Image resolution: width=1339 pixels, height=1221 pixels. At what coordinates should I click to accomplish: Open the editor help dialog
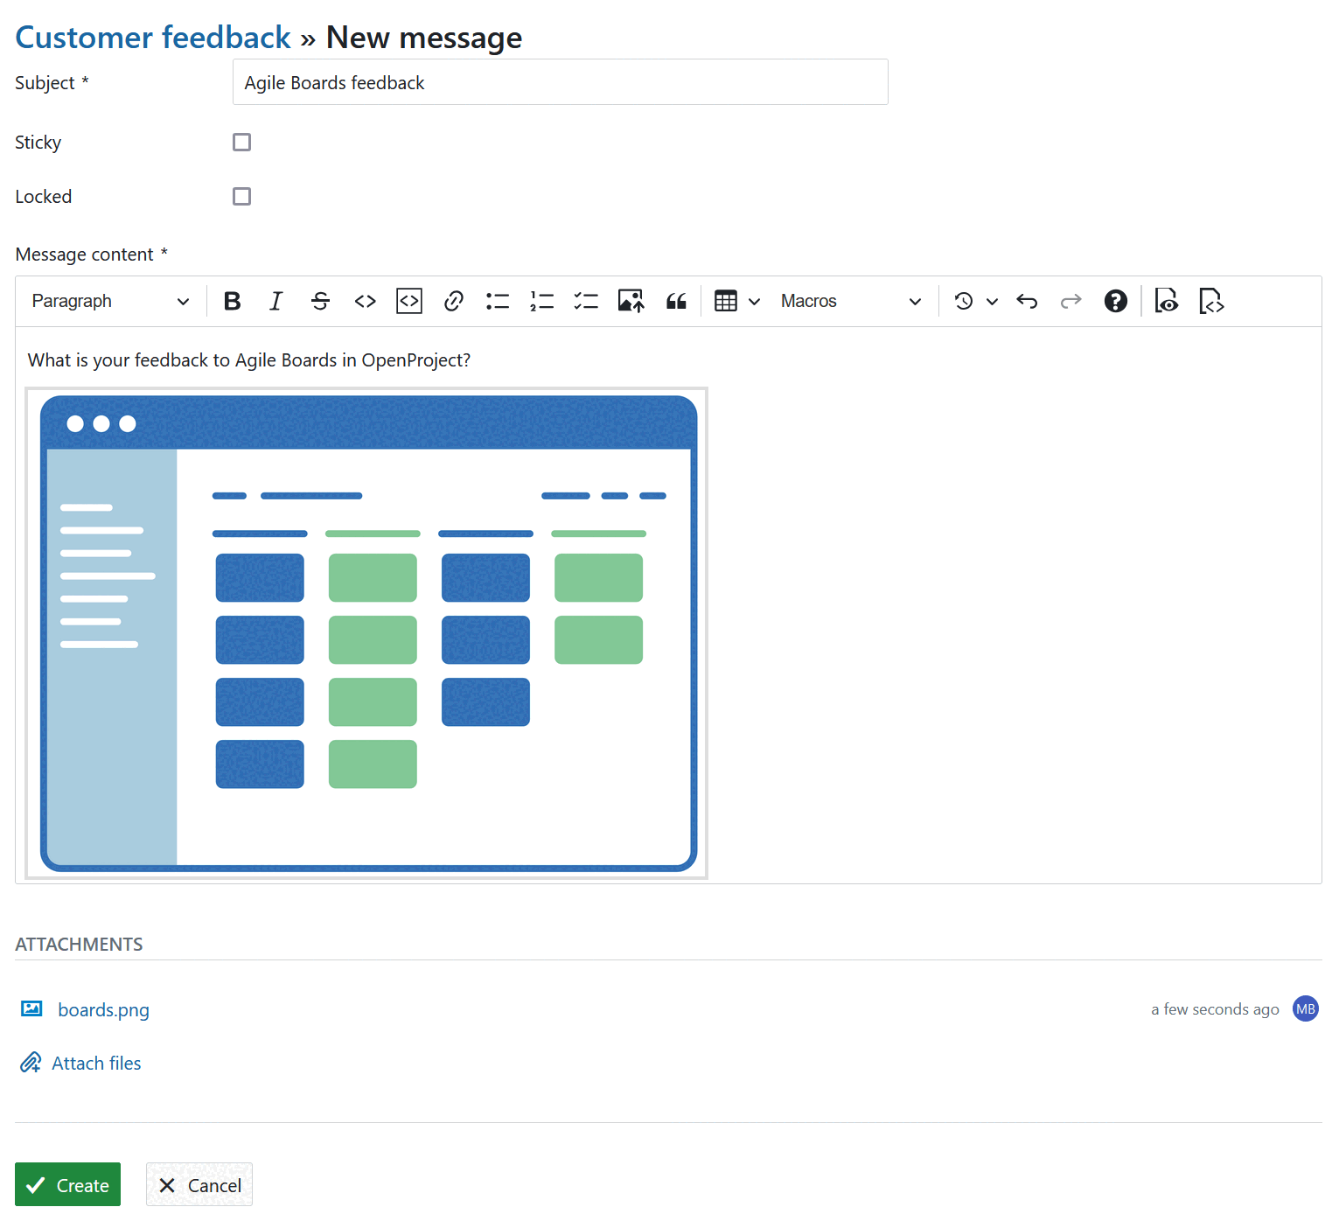coord(1116,301)
